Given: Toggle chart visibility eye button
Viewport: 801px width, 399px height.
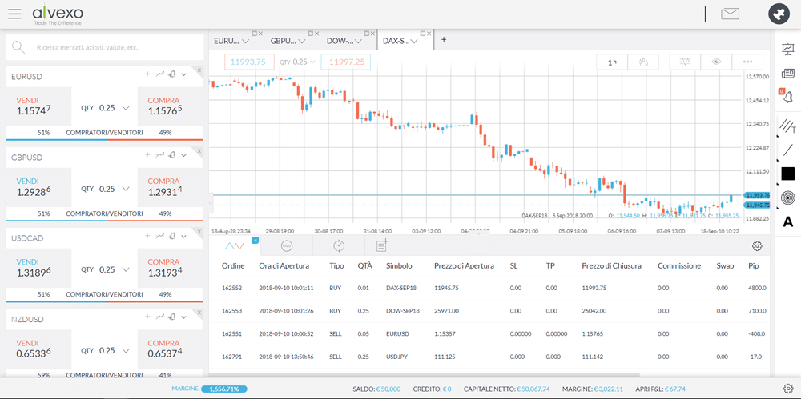Looking at the screenshot, I should 716,62.
